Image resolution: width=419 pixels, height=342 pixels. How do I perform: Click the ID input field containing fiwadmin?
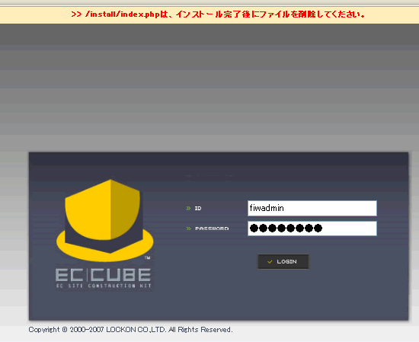(x=312, y=208)
